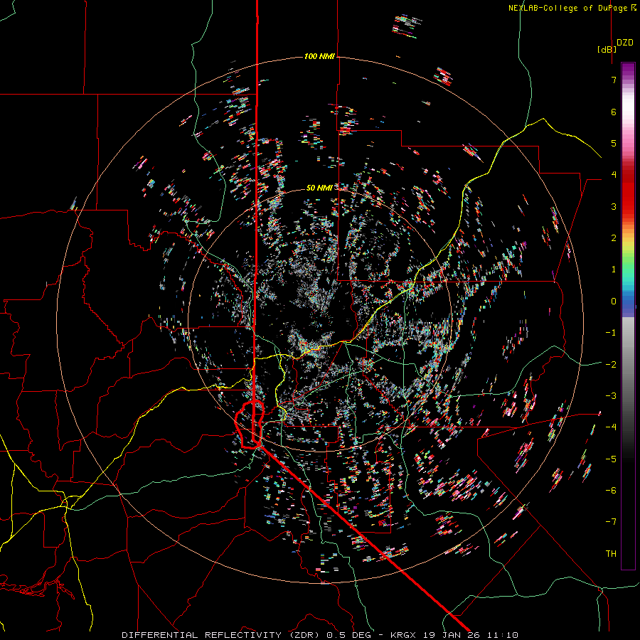Select the 1 dB legend value

coord(614,270)
